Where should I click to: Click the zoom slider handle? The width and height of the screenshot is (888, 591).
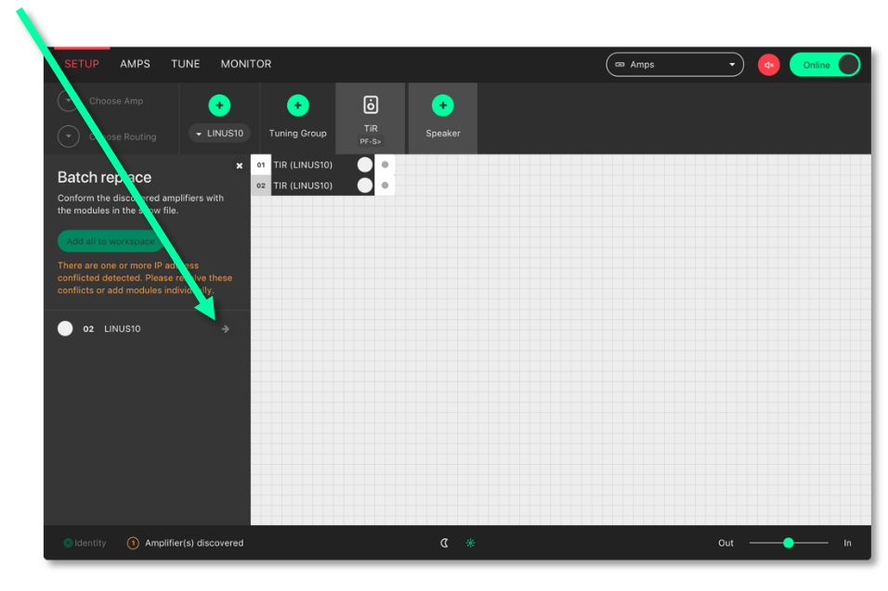point(788,543)
